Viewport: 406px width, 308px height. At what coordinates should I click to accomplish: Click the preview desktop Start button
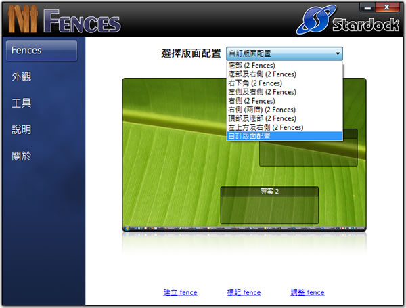coord(127,229)
